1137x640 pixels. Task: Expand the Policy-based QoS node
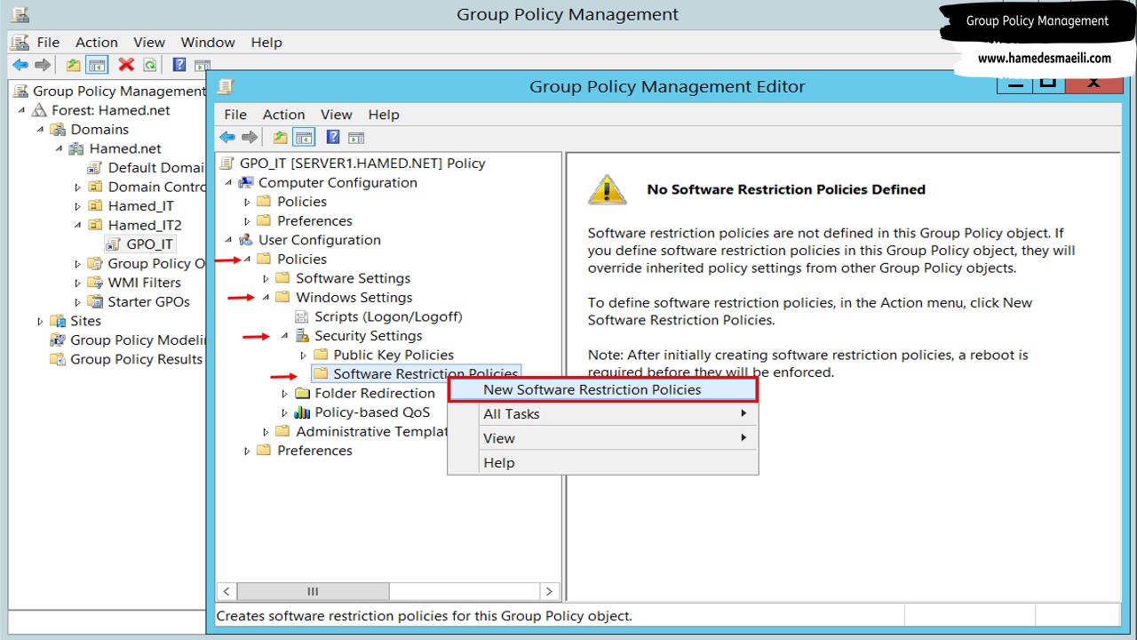tap(284, 412)
